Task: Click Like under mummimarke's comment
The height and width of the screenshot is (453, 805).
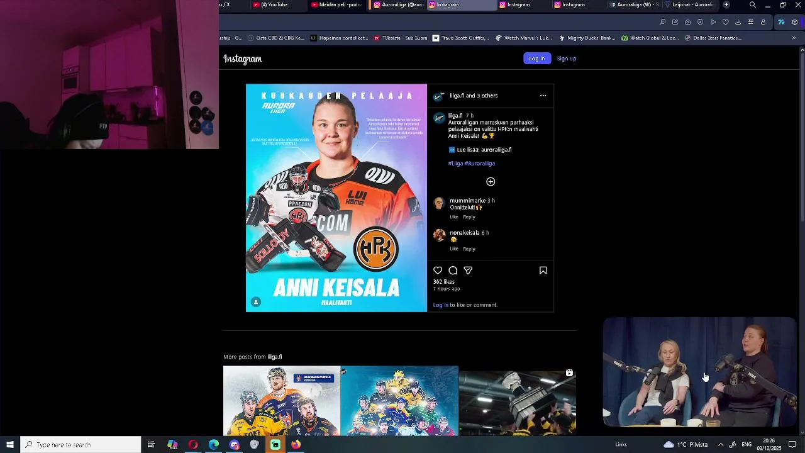Action: click(x=454, y=217)
